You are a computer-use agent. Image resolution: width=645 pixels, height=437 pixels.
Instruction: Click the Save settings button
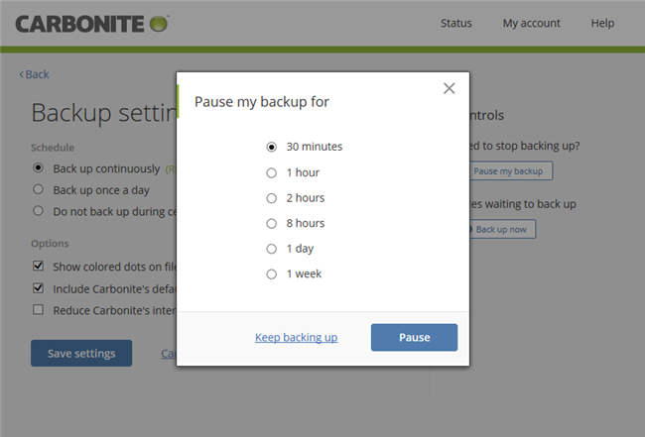tap(81, 354)
